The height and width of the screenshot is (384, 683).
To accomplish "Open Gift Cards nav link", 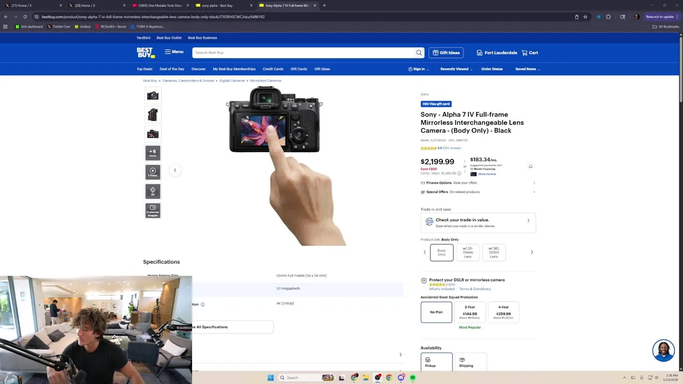I will 299,69.
